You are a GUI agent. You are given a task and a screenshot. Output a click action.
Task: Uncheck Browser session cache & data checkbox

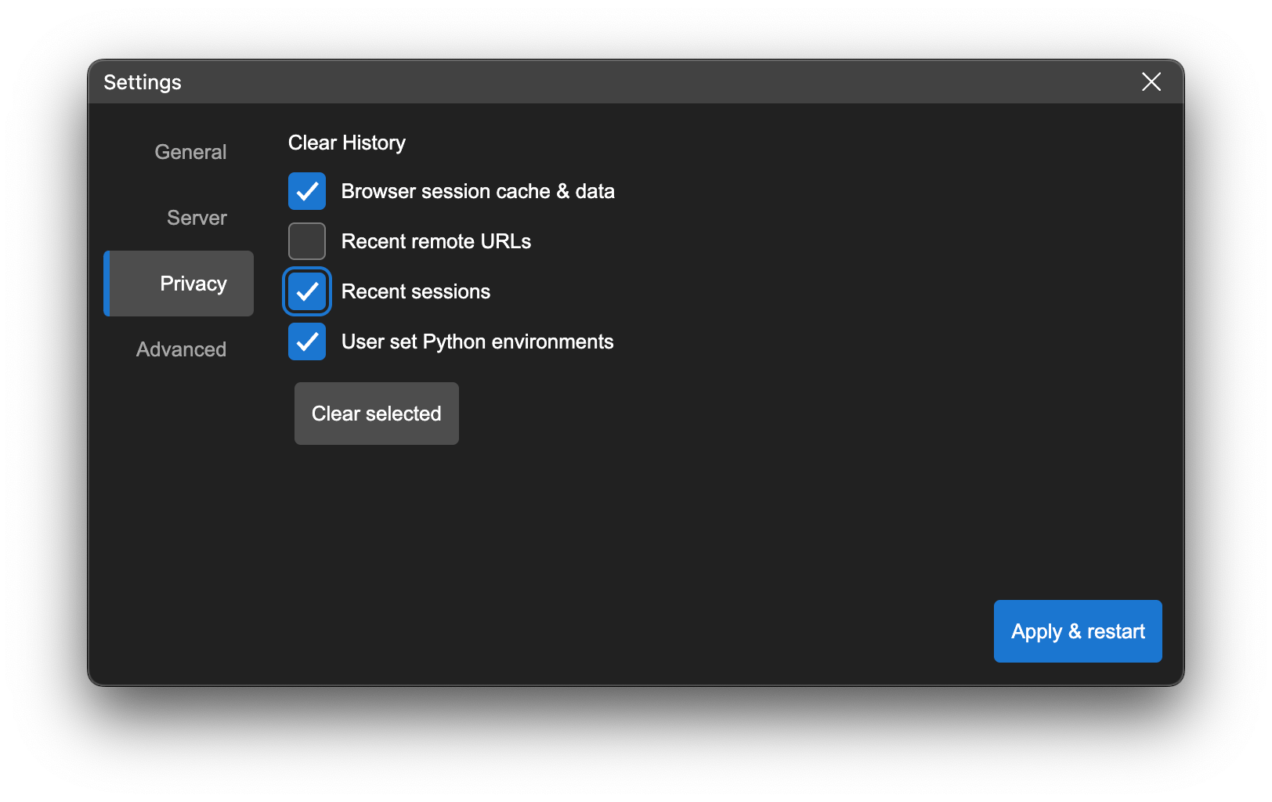click(x=307, y=191)
